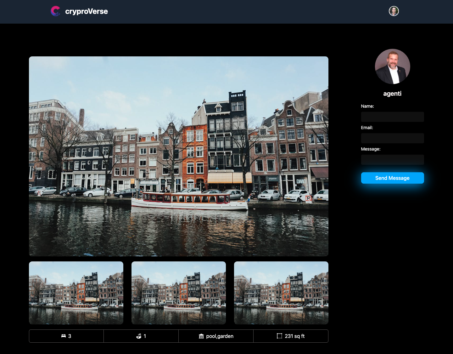Screen dimensions: 453x354
Task: Click the Message: field label
Action: pos(371,149)
